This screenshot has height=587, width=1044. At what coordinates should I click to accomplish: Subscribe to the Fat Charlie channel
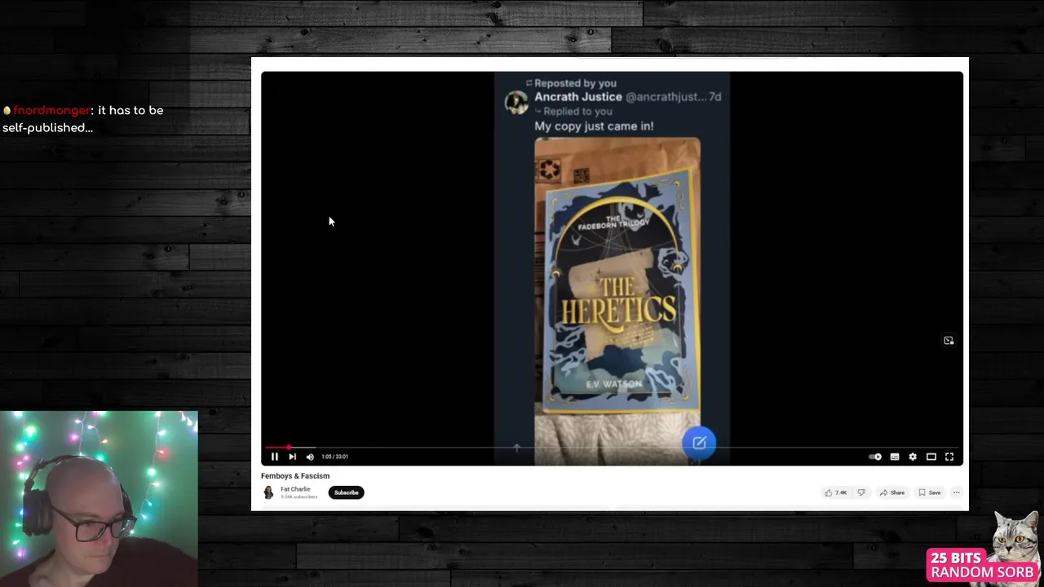pyautogui.click(x=346, y=492)
